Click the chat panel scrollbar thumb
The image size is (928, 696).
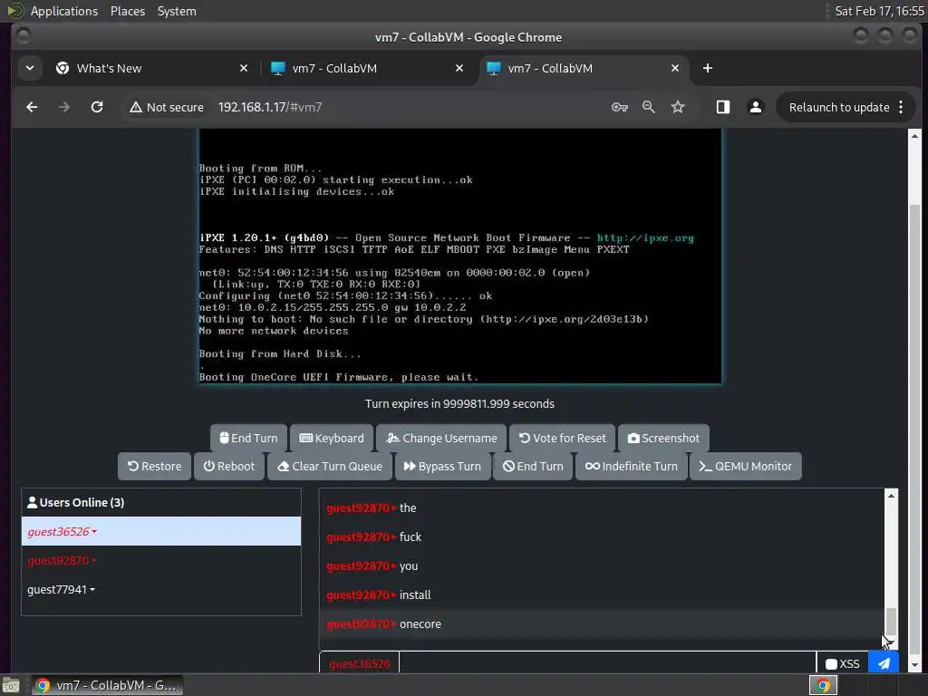tap(891, 622)
